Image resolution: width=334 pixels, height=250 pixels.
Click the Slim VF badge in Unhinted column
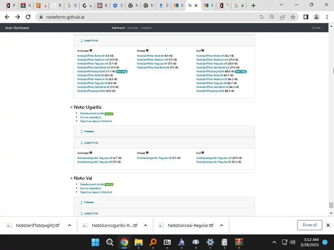pyautogui.click(x=122, y=72)
